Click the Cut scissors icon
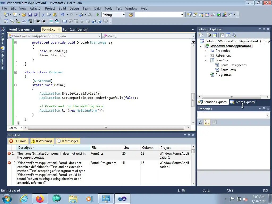272x204 pixels. pos(43,15)
